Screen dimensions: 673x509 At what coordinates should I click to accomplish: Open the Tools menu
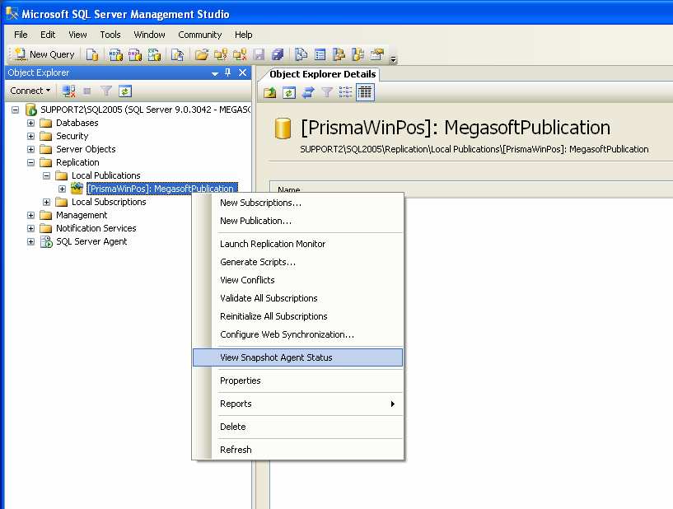[110, 35]
